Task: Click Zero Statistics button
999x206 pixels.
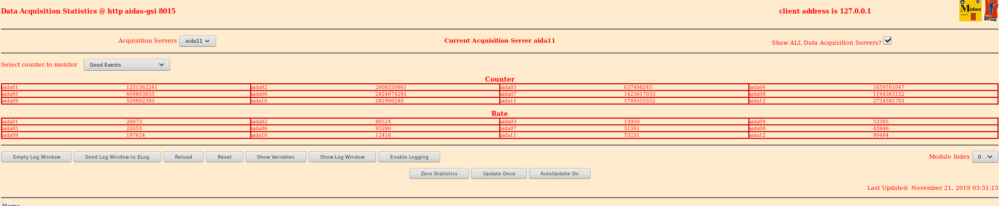Action: 439,174
